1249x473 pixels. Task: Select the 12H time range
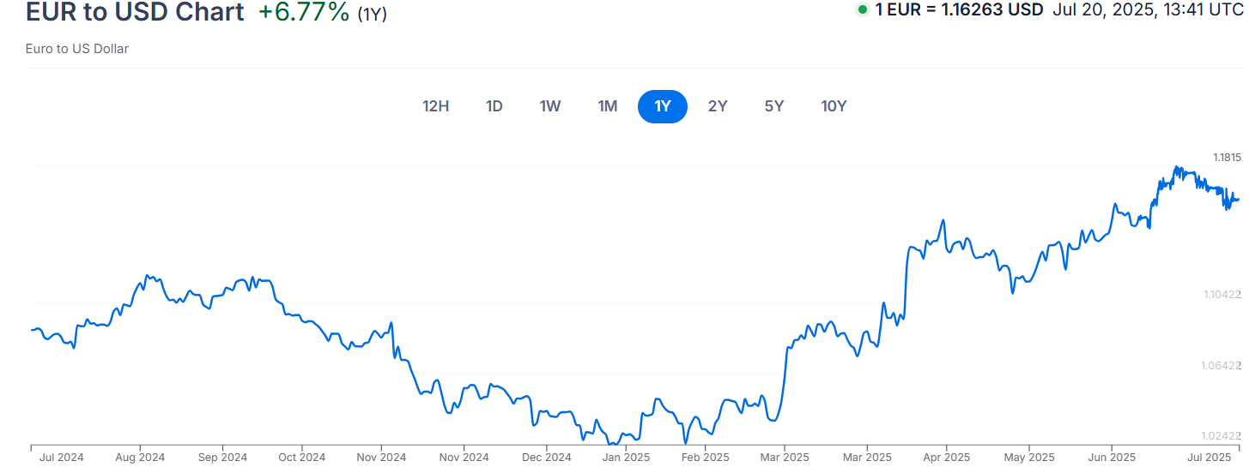(x=435, y=106)
